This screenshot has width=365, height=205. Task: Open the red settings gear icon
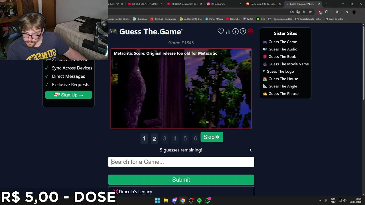tap(250, 31)
